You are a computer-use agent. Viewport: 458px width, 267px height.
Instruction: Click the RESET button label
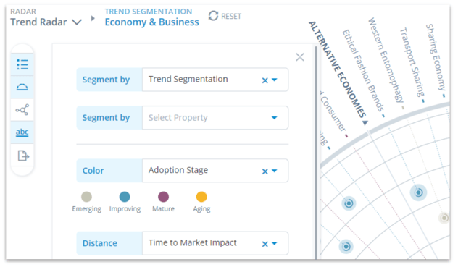pos(231,17)
